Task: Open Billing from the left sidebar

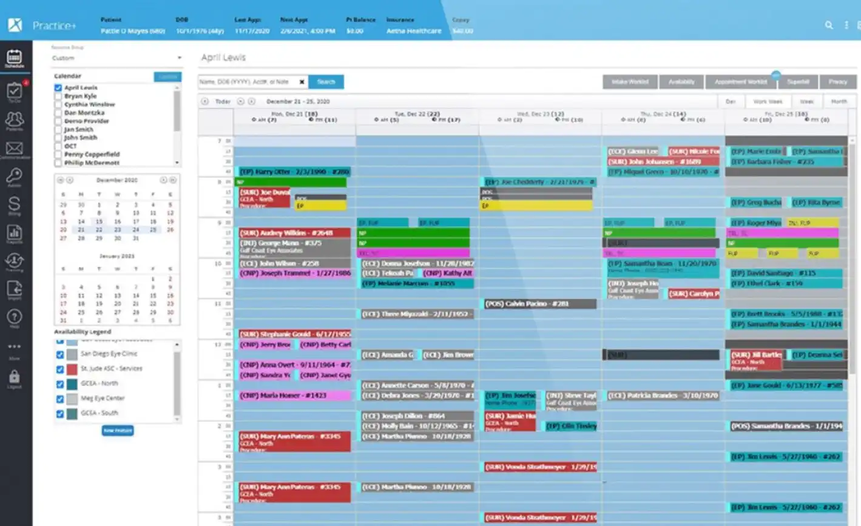Action: click(15, 204)
